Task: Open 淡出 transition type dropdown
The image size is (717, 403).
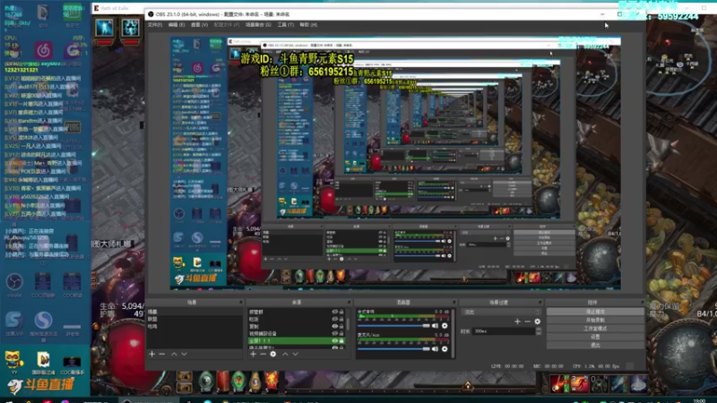Action: click(501, 312)
